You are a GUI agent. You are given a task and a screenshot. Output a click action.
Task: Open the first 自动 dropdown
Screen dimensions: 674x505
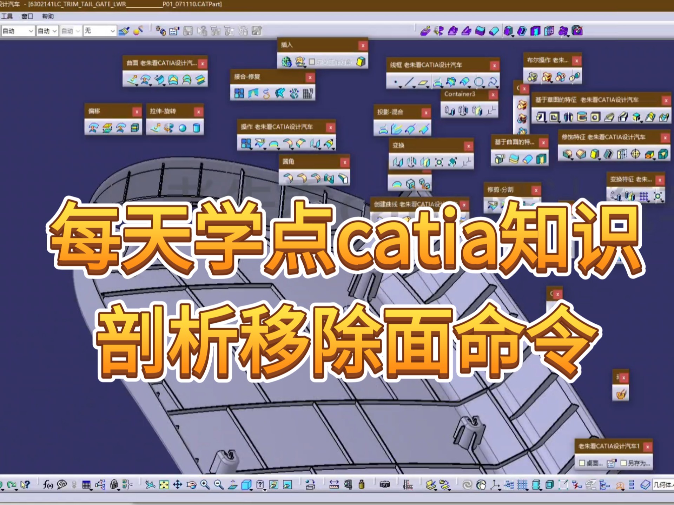pos(18,31)
